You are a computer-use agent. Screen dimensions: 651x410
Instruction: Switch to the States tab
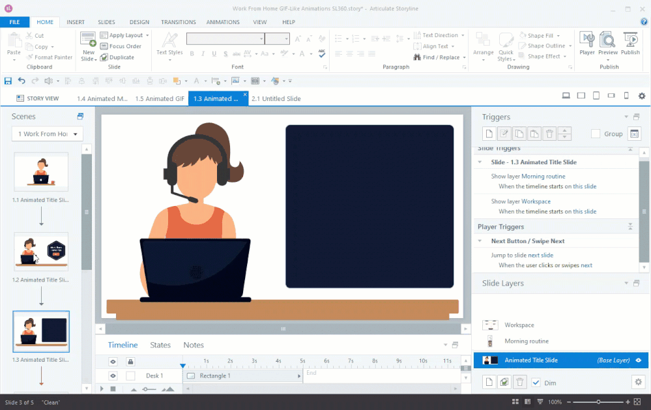point(160,345)
